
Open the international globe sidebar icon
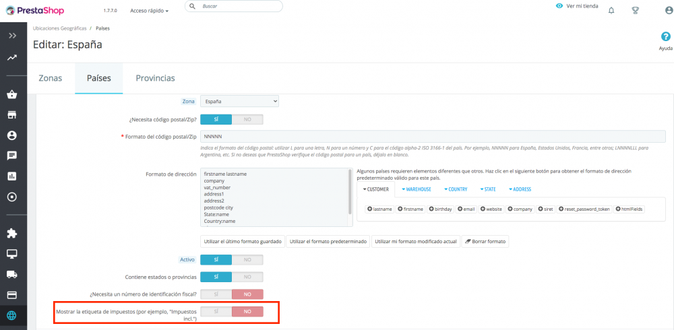(12, 316)
